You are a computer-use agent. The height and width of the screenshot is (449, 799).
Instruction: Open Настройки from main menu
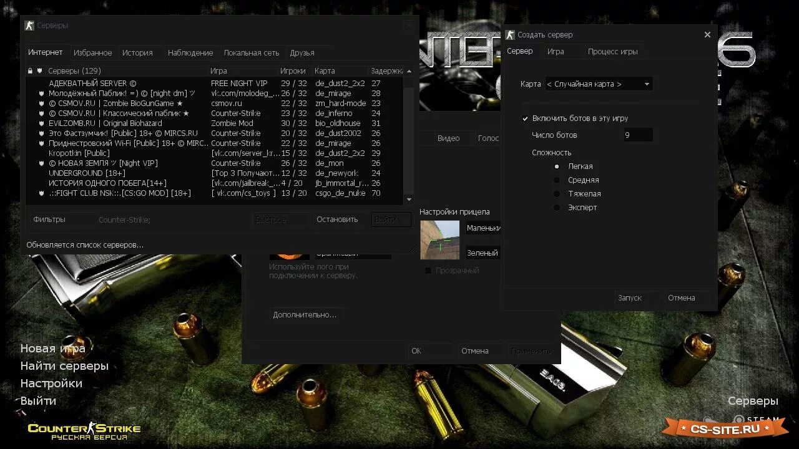[51, 384]
